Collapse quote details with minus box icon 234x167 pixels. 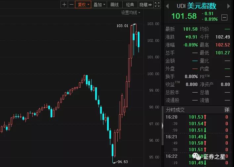tap(224, 17)
